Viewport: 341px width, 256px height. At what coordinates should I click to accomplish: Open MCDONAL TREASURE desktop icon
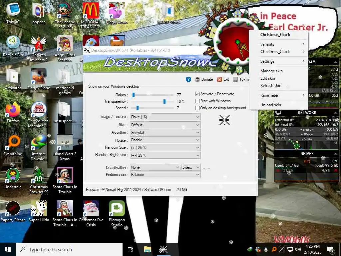(91, 15)
